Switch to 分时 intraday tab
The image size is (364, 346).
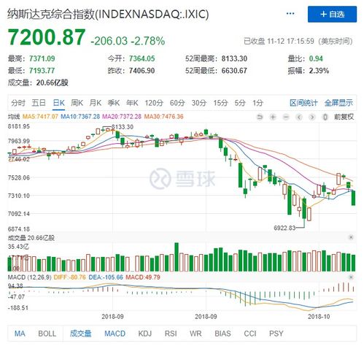18,103
